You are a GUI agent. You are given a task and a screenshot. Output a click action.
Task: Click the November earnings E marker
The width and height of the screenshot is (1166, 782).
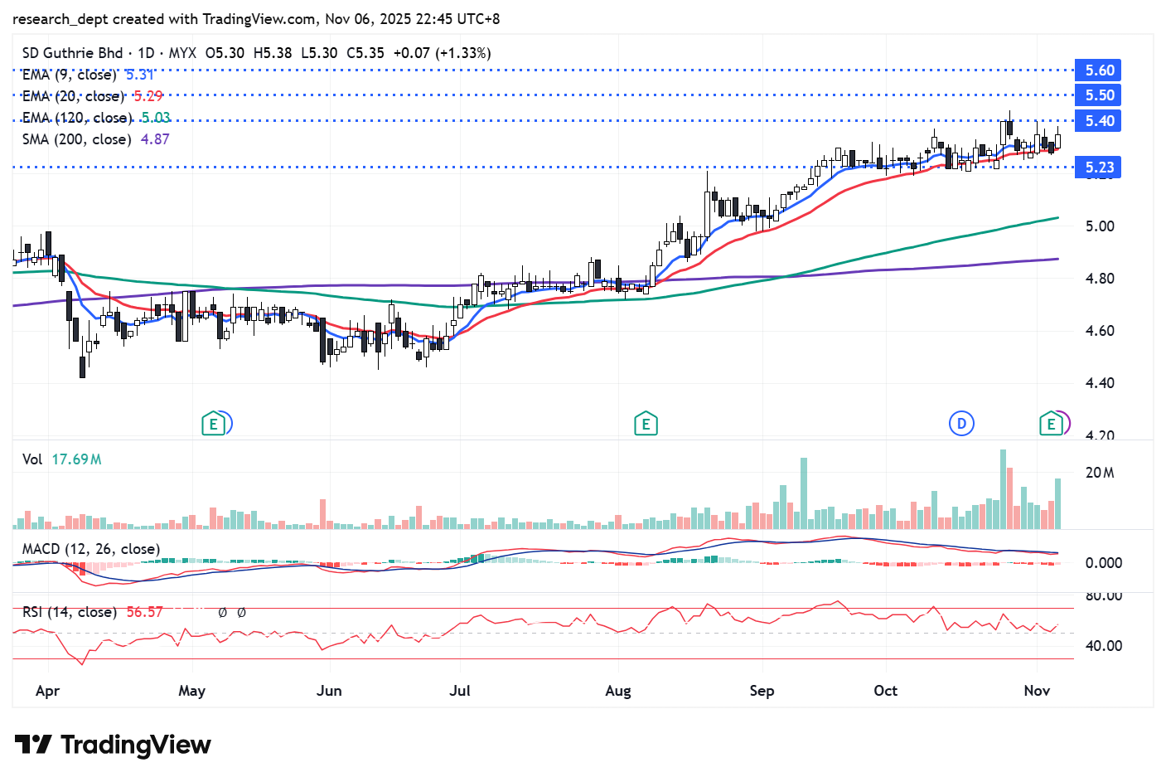(1051, 424)
